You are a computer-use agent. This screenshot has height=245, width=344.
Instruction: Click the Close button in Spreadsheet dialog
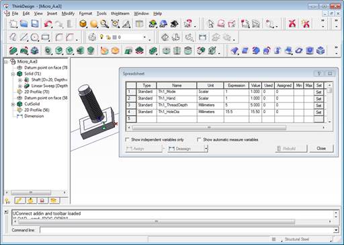coord(321,149)
